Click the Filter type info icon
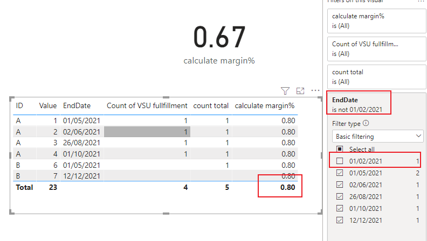Image resolution: width=427 pixels, height=241 pixels. (x=366, y=123)
